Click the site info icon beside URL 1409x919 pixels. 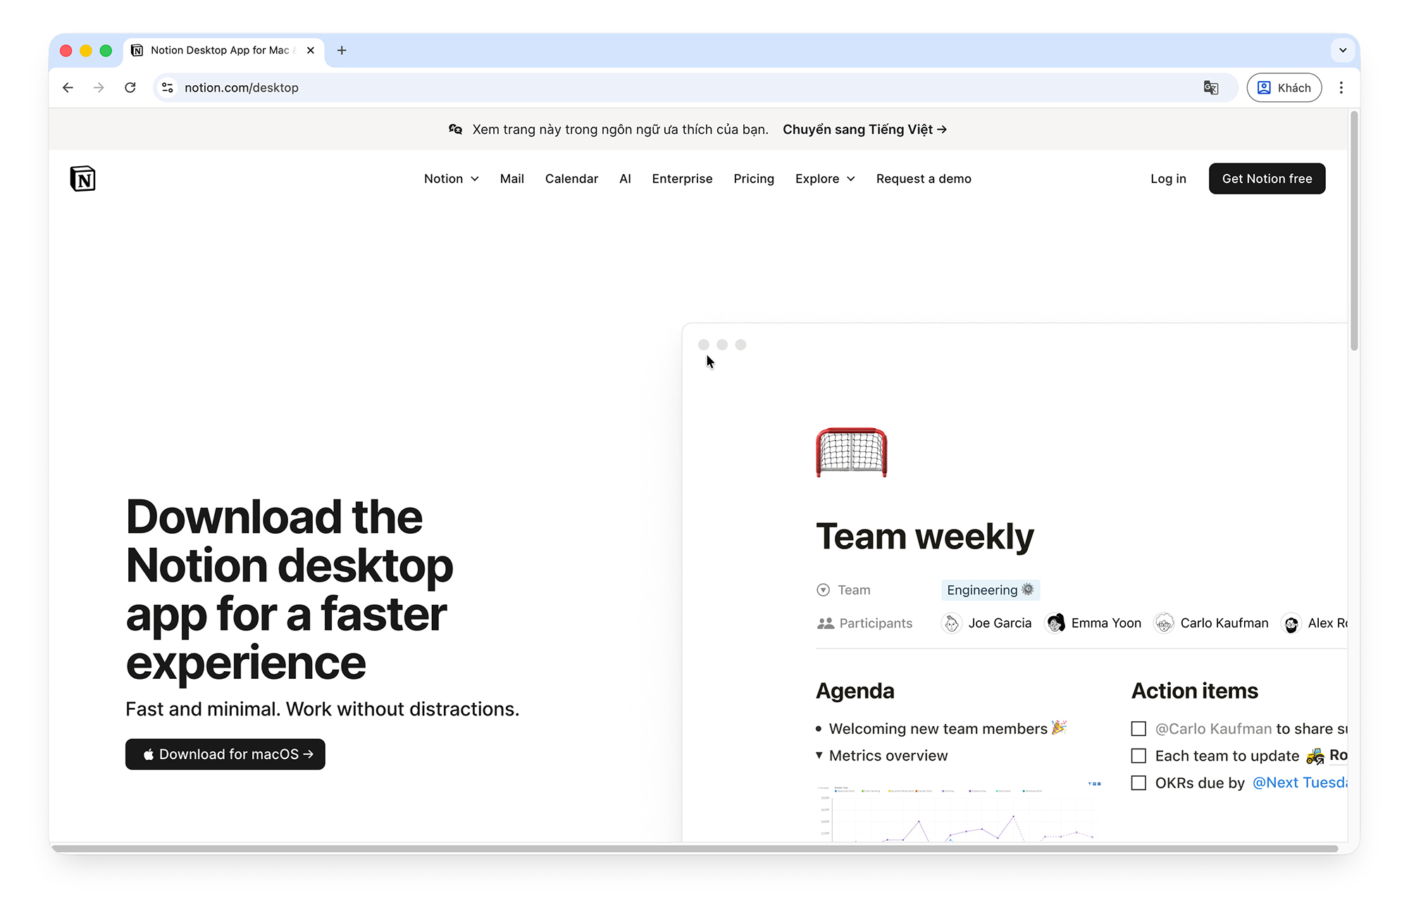pos(168,88)
